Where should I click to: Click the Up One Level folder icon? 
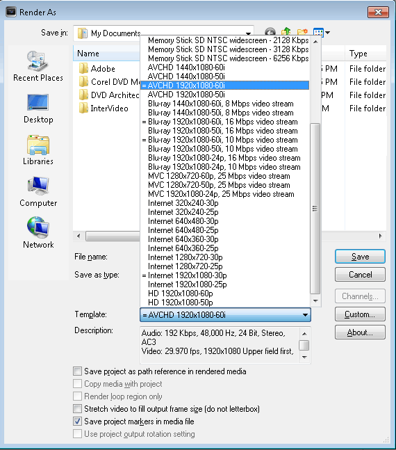(x=286, y=33)
